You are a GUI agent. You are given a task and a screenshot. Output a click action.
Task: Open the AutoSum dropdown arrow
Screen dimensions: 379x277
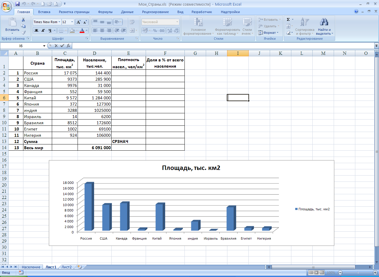(x=293, y=20)
